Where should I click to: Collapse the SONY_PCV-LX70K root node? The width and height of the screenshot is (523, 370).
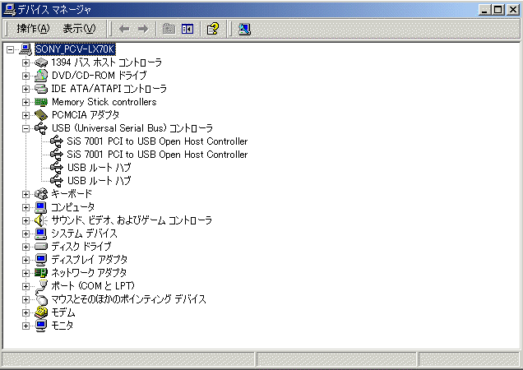(11, 49)
